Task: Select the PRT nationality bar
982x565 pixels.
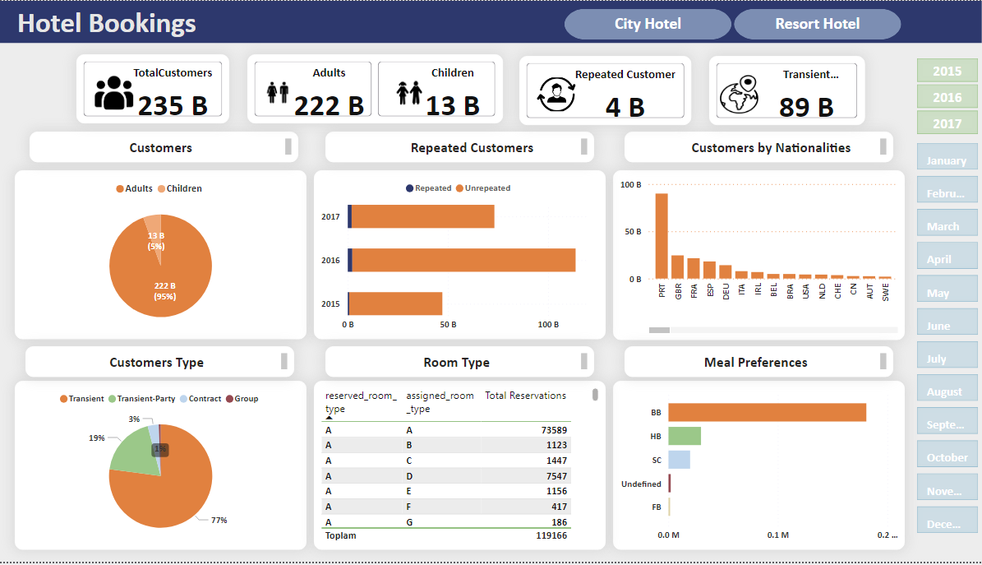Action: click(662, 236)
